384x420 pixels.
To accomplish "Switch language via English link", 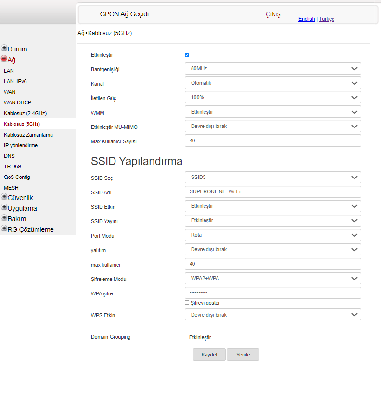I will click(x=307, y=19).
